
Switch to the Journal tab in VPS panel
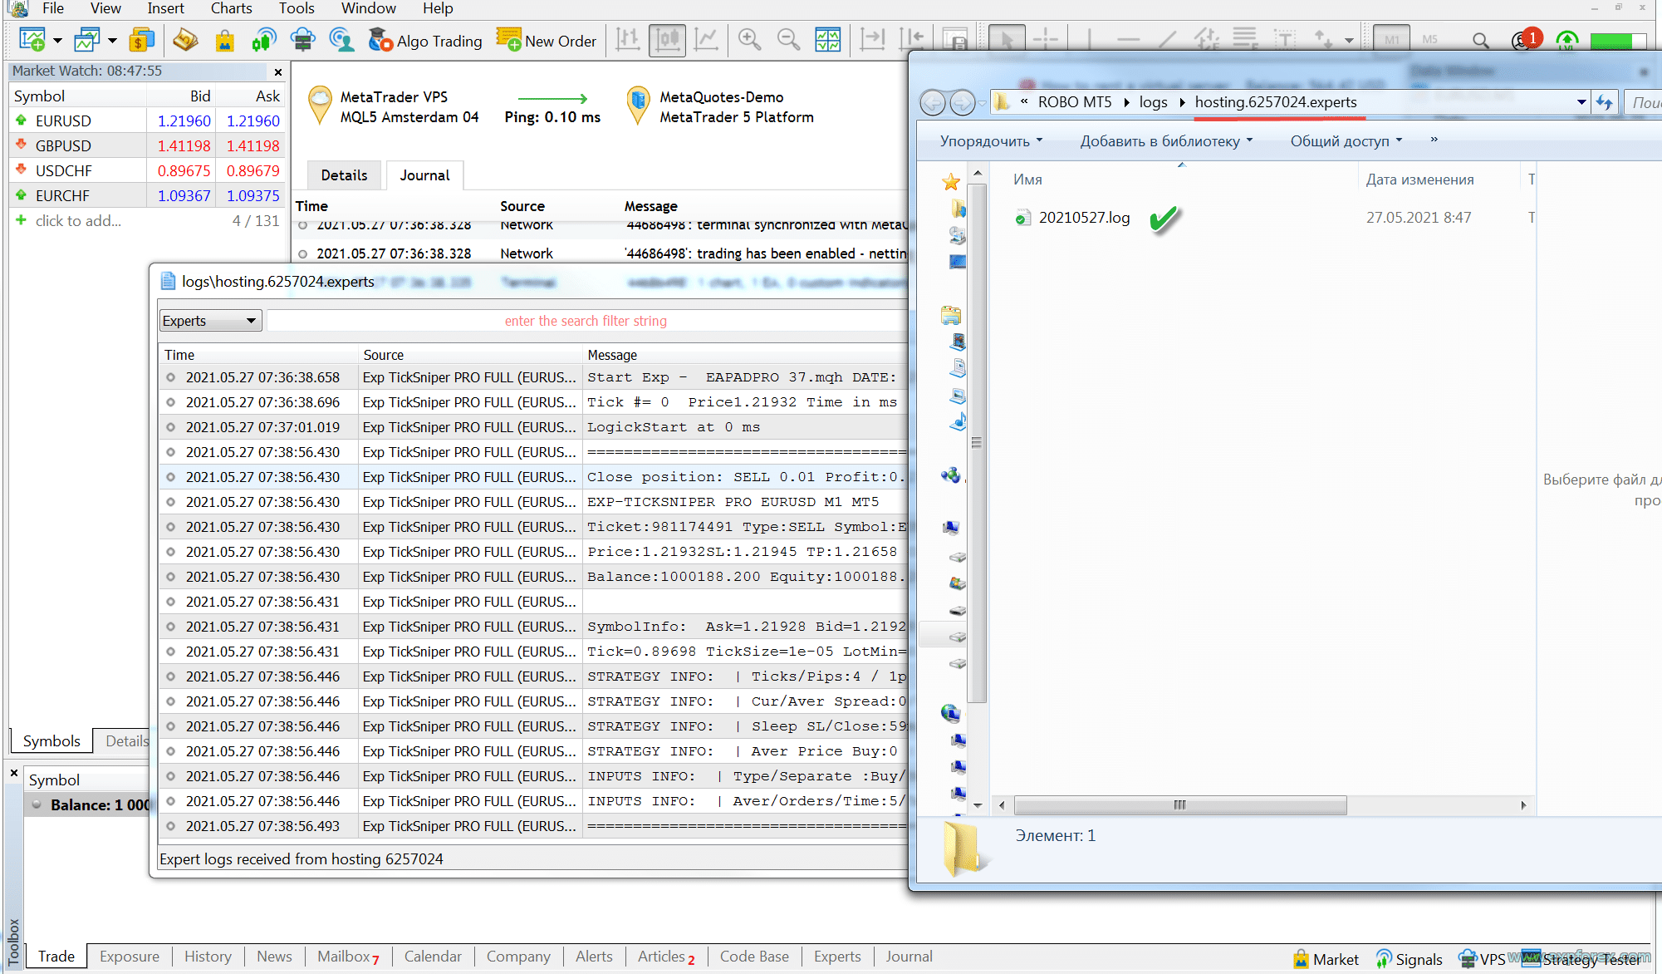424,175
